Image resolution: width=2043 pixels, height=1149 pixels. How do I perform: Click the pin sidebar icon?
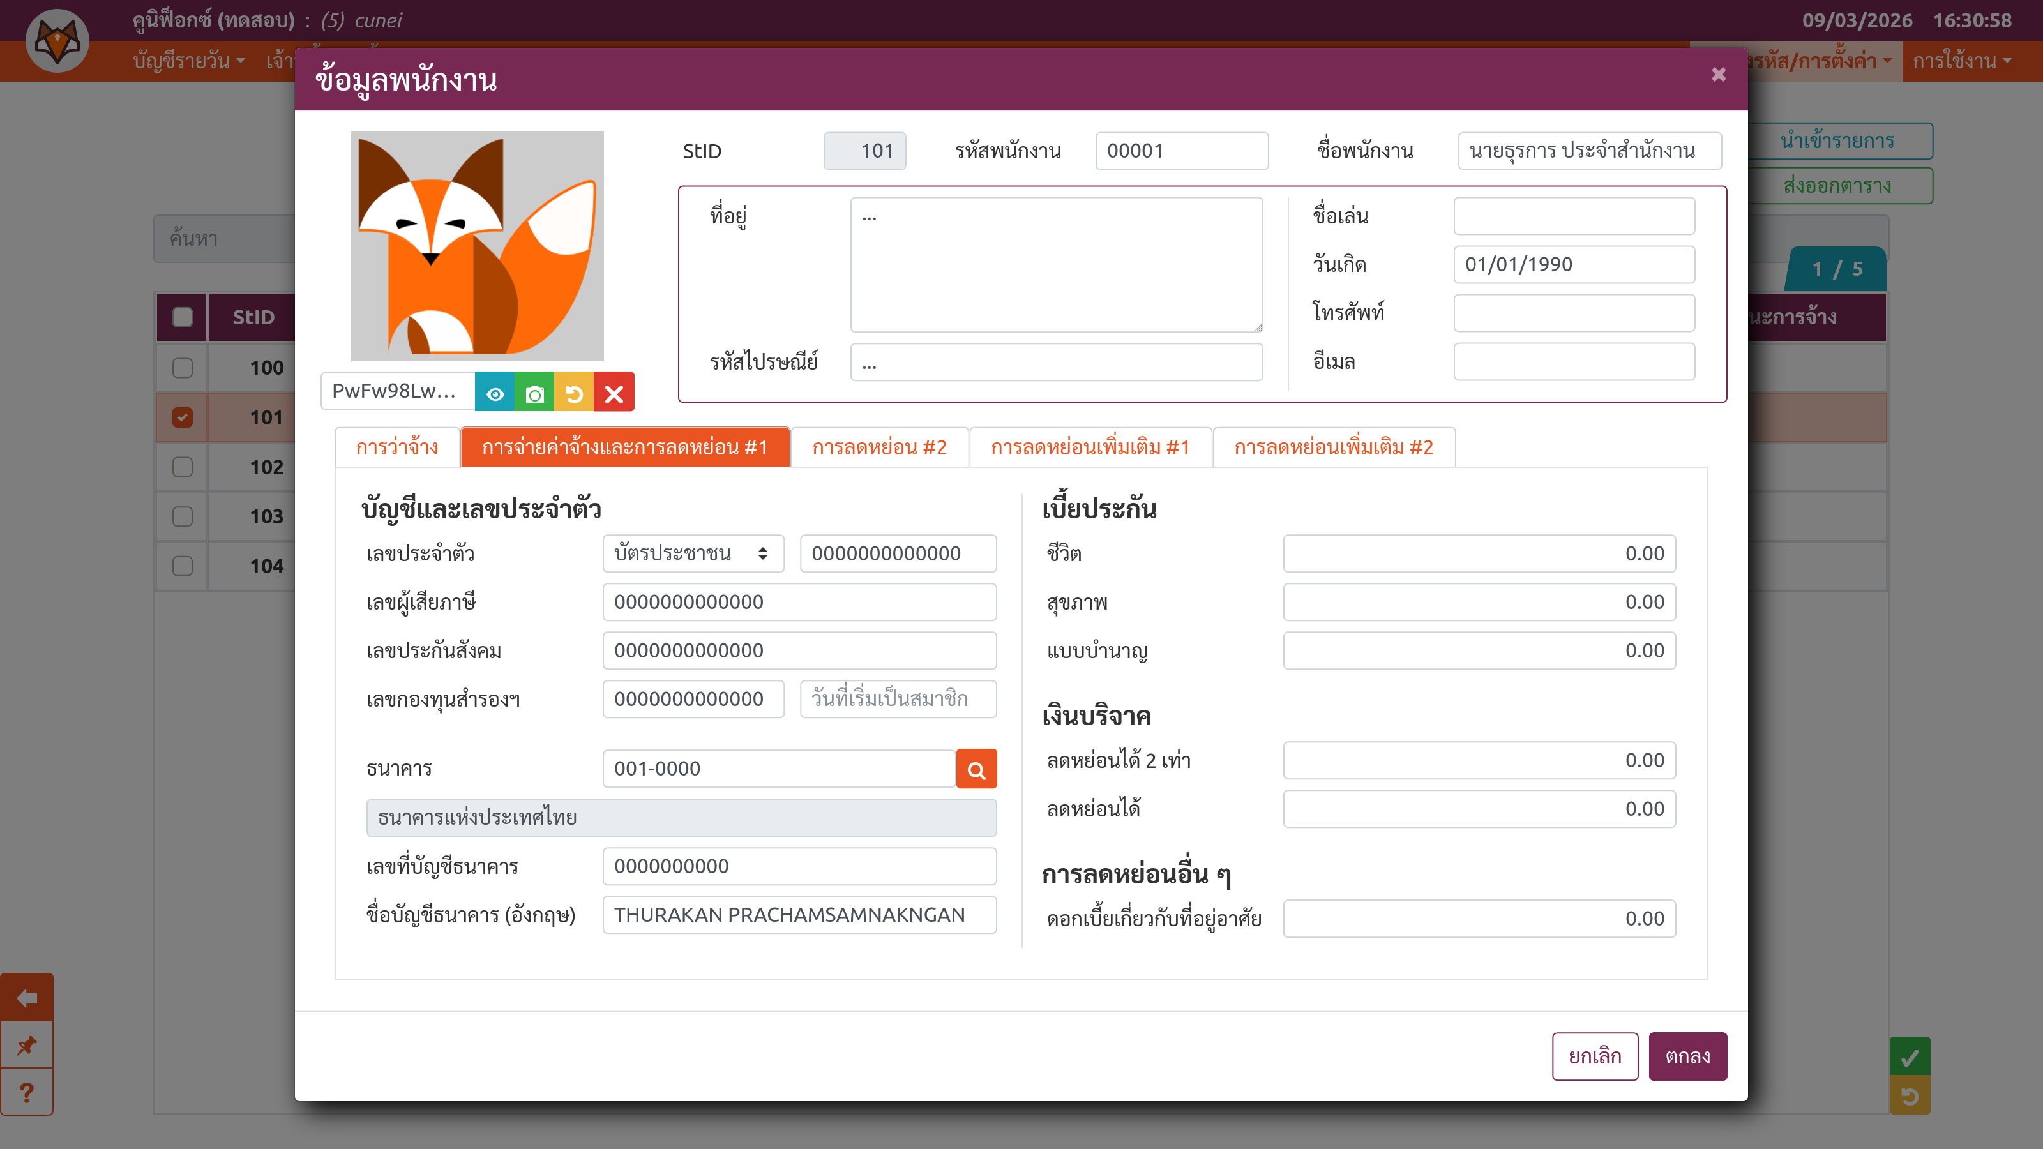click(27, 1045)
